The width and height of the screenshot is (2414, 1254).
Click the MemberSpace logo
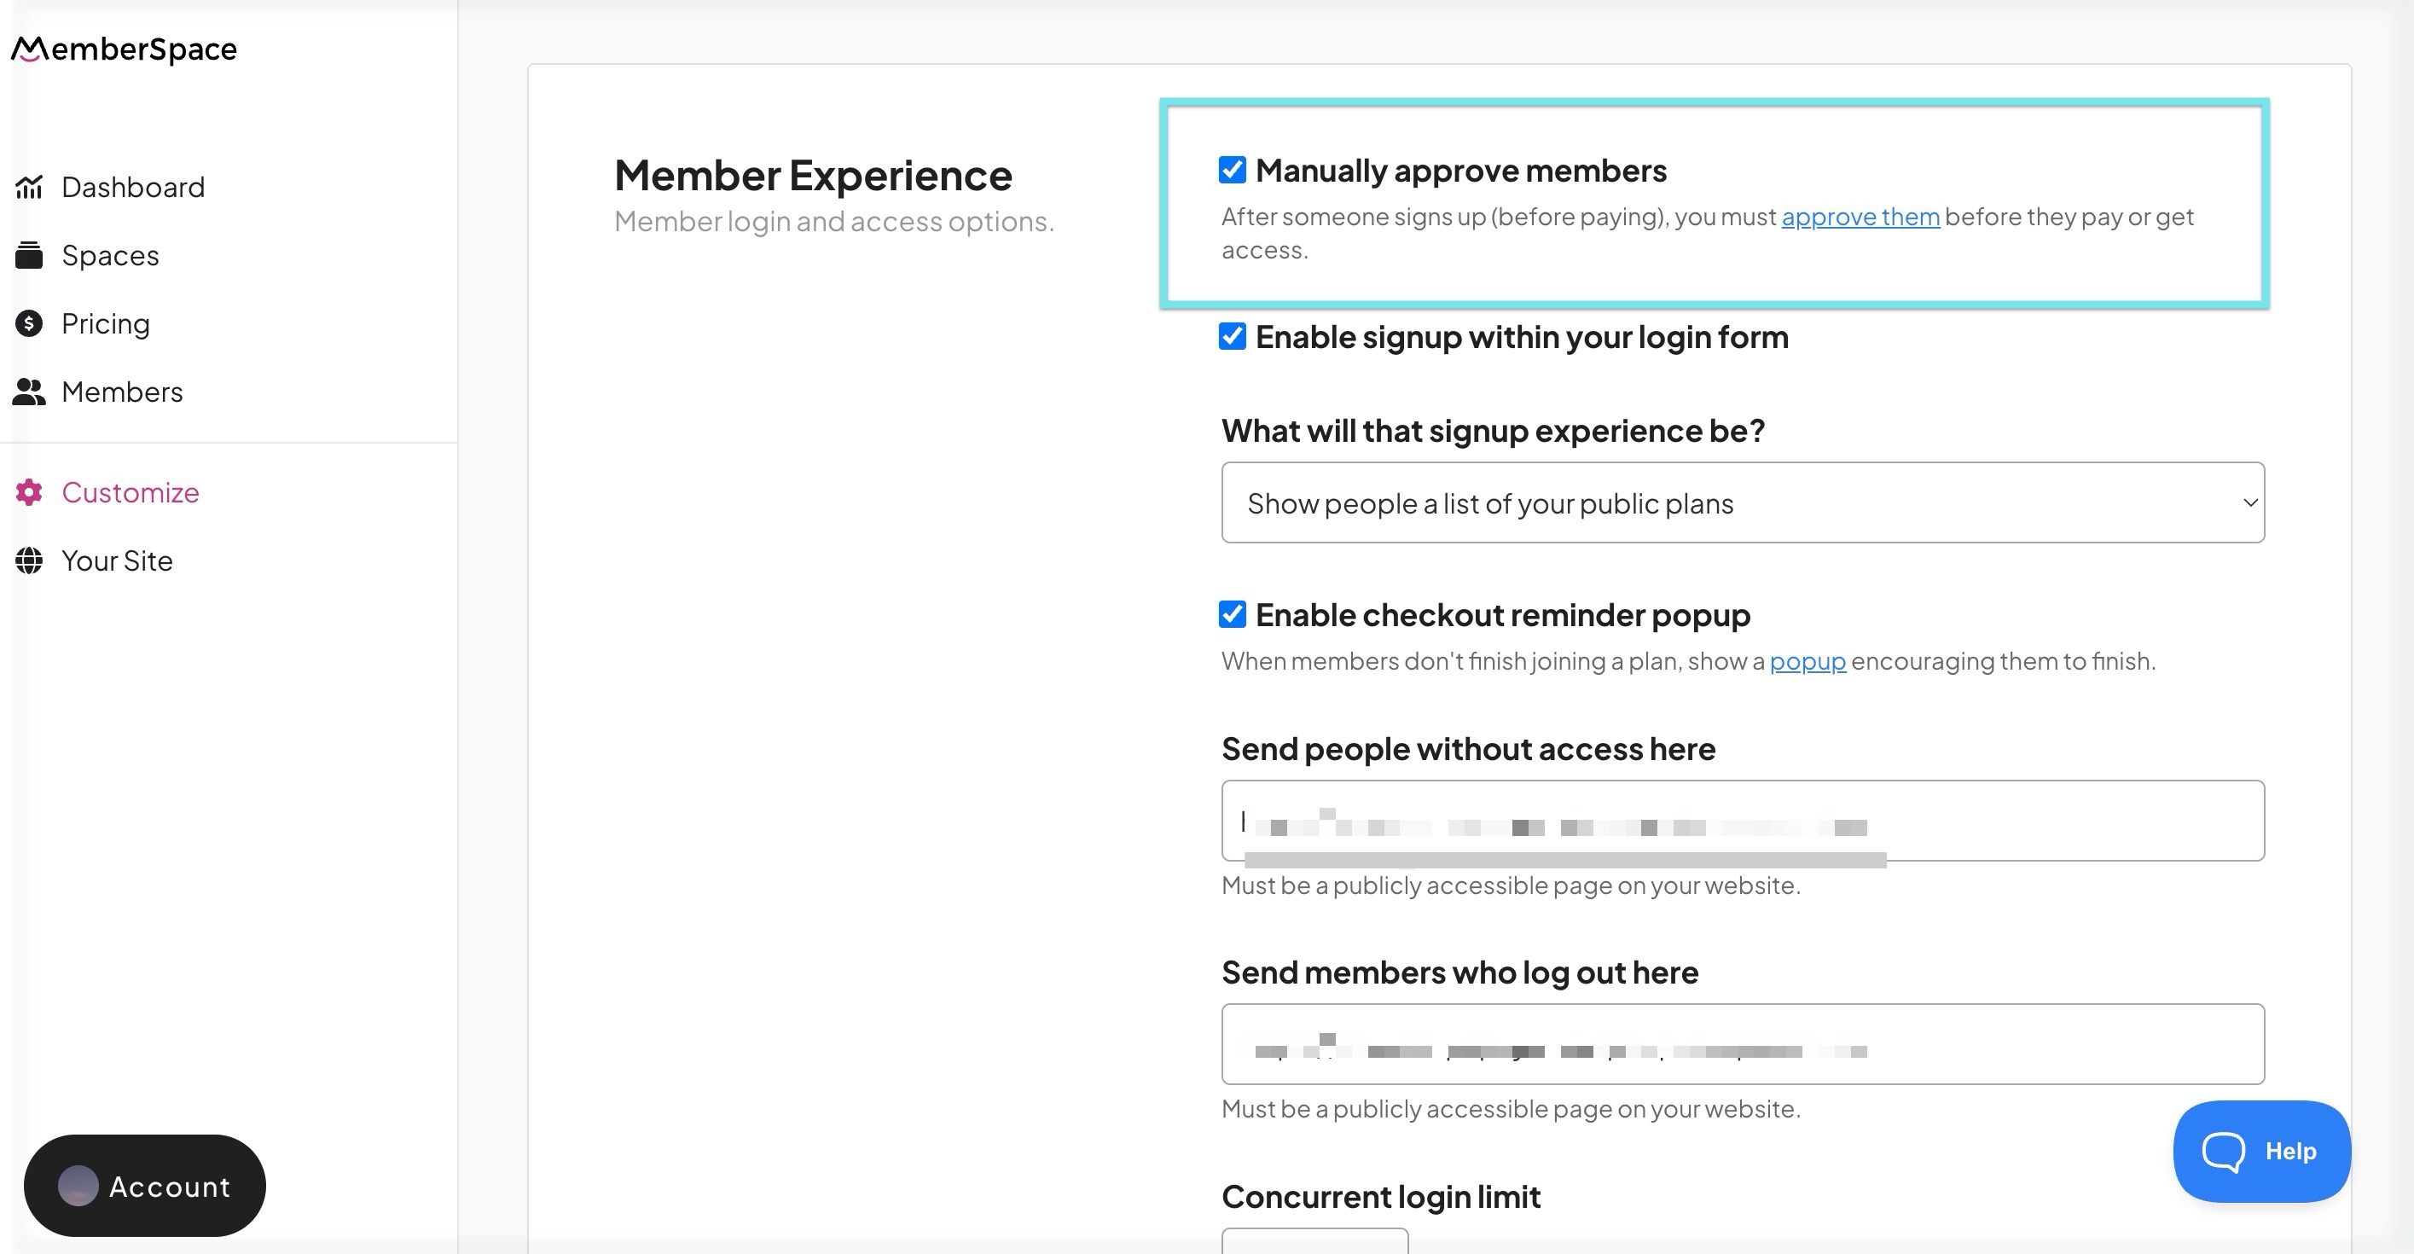(124, 49)
